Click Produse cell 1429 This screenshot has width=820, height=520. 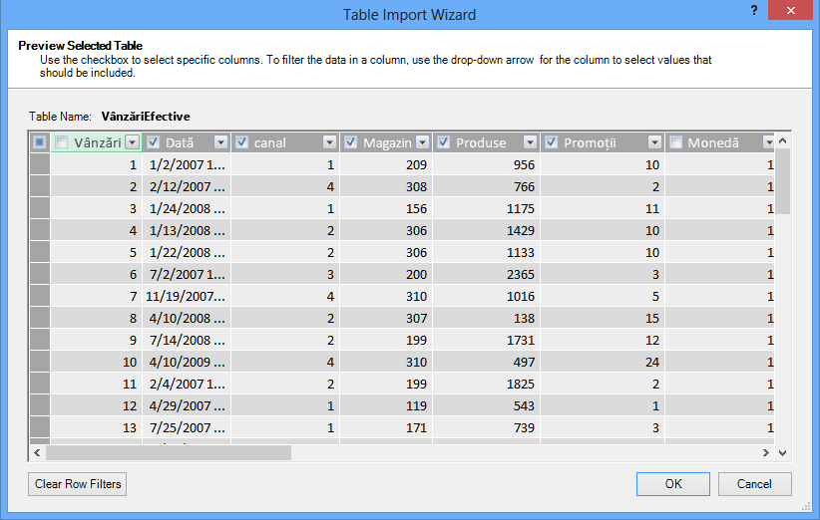487,230
